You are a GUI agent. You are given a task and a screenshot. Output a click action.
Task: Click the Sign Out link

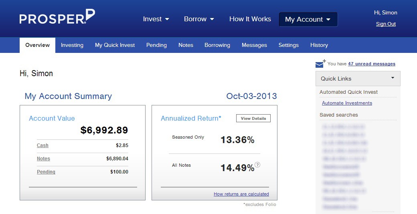pos(386,24)
